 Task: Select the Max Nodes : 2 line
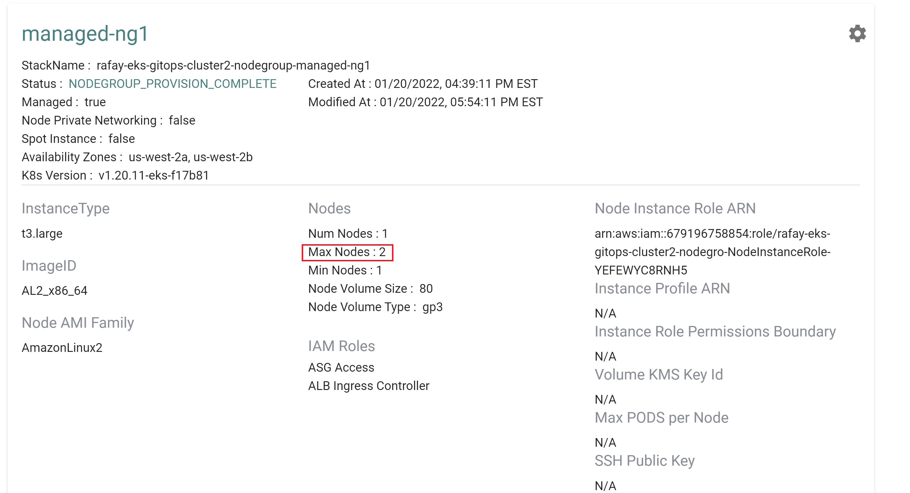pos(347,252)
